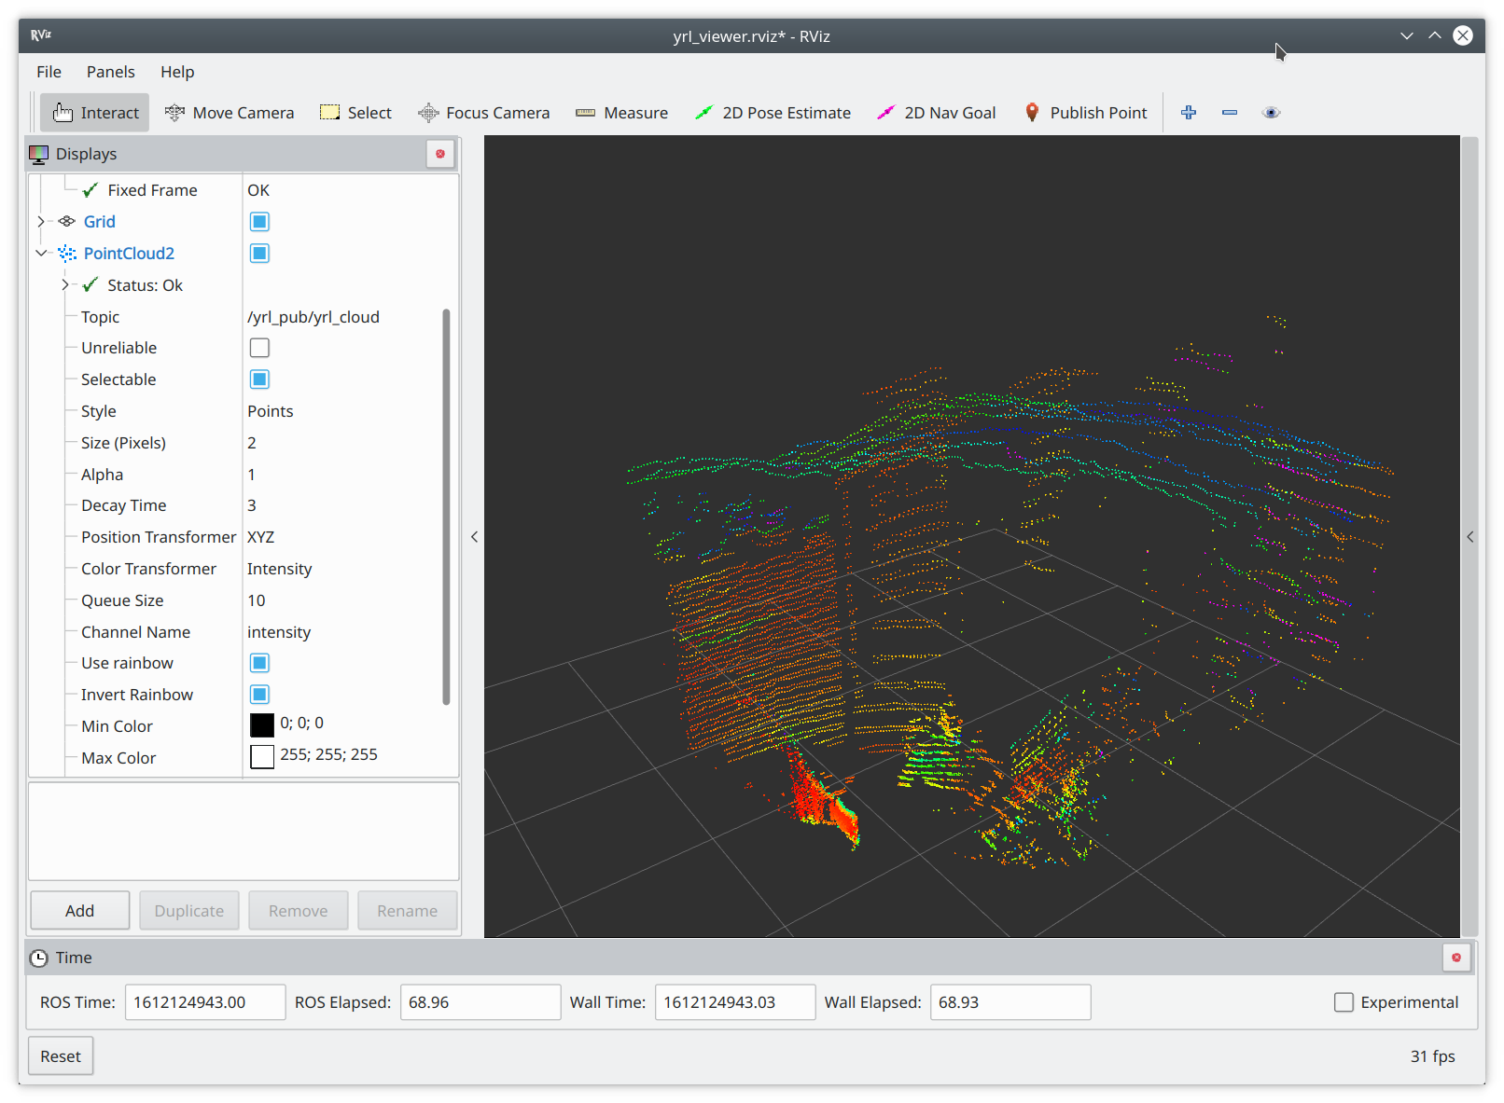Click the Reset button
The image size is (1504, 1103).
click(61, 1056)
